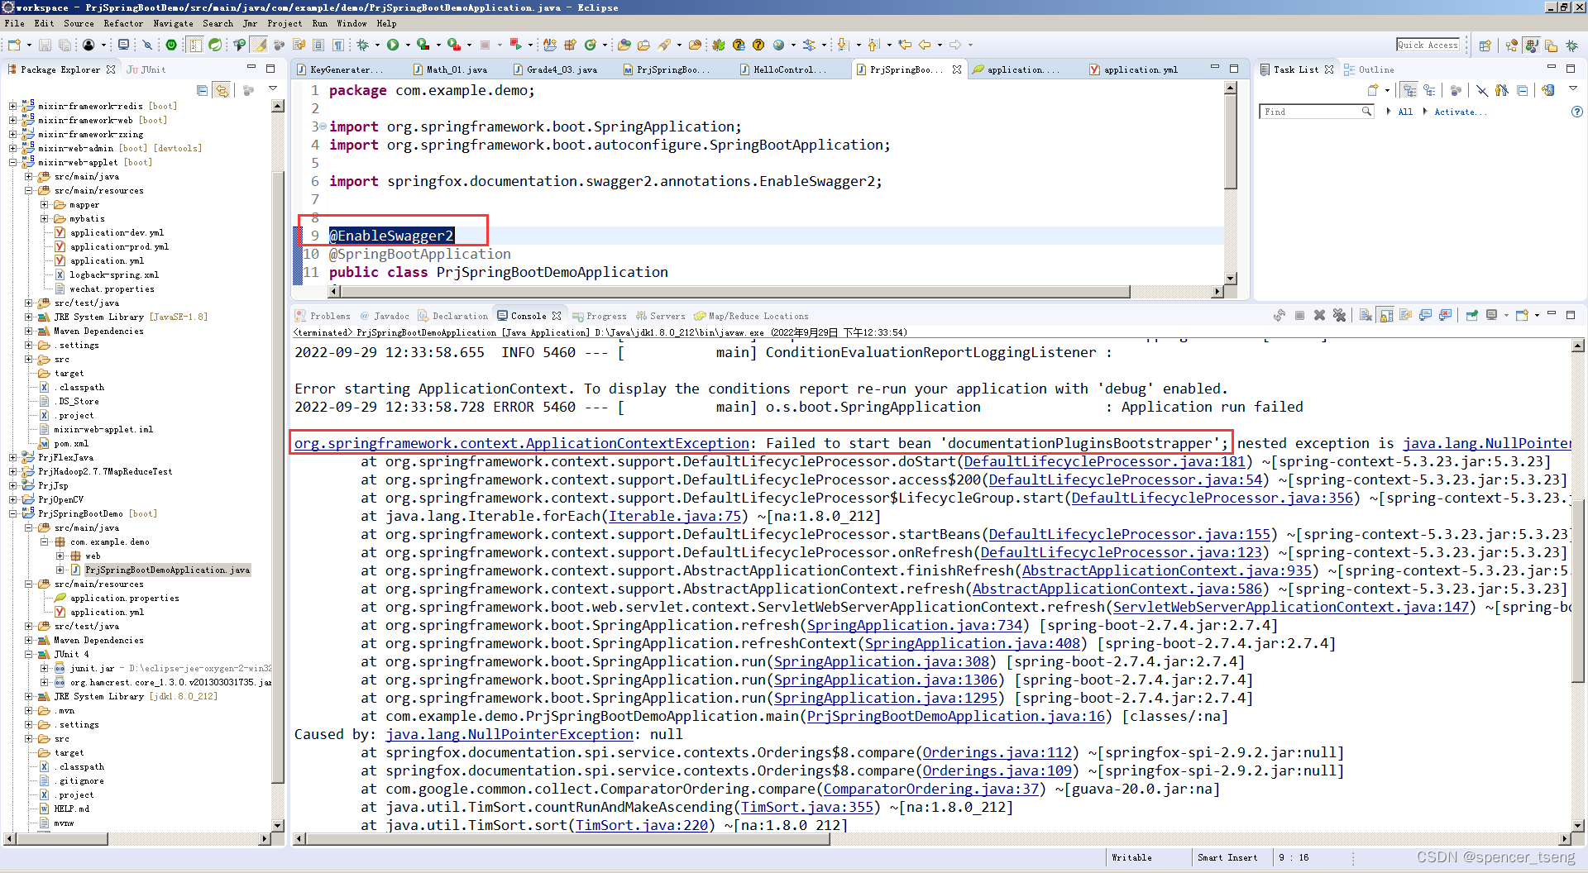Image resolution: width=1588 pixels, height=873 pixels.
Task: Open the Debug tool on the toolbar
Action: [364, 45]
